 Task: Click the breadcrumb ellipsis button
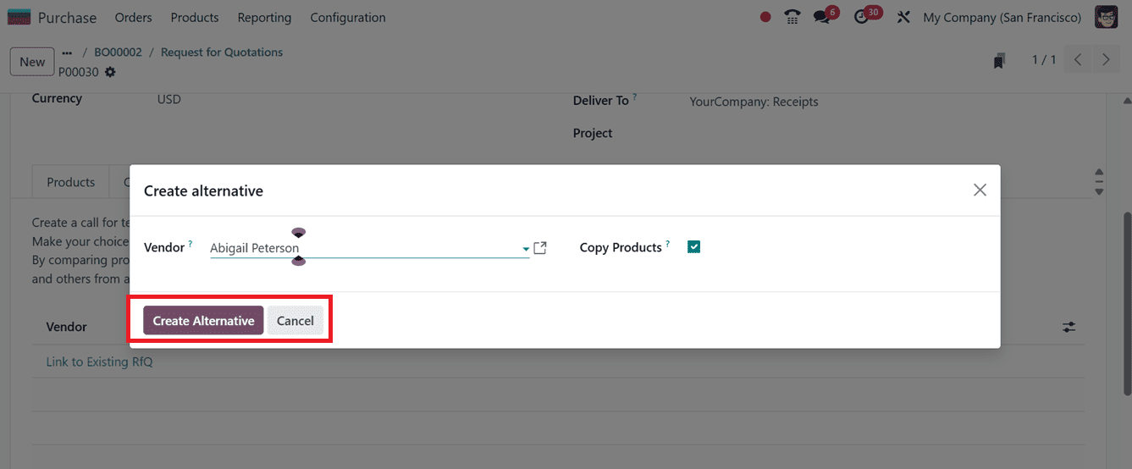(x=67, y=52)
